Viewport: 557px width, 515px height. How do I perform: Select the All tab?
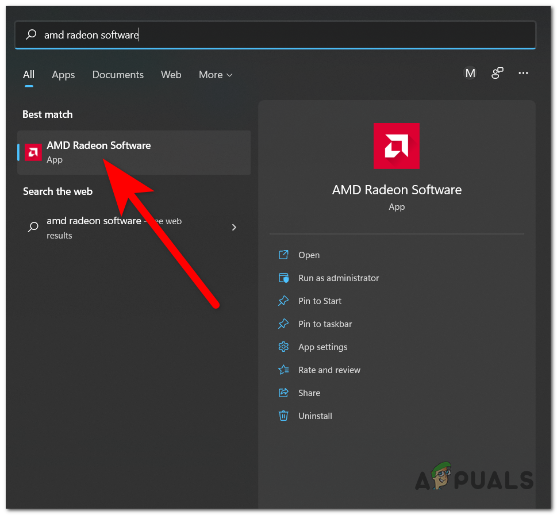point(29,75)
